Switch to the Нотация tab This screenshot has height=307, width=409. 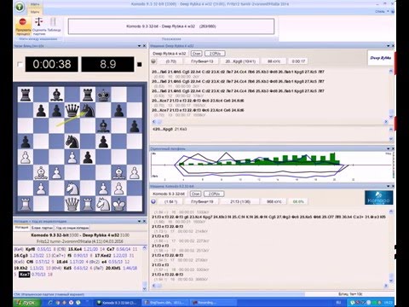point(22,228)
